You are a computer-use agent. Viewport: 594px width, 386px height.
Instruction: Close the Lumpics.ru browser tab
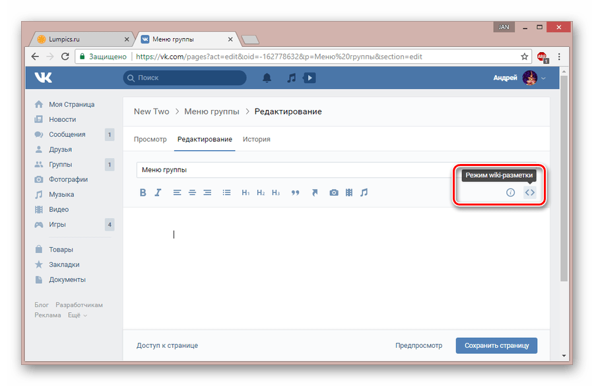[x=127, y=40]
